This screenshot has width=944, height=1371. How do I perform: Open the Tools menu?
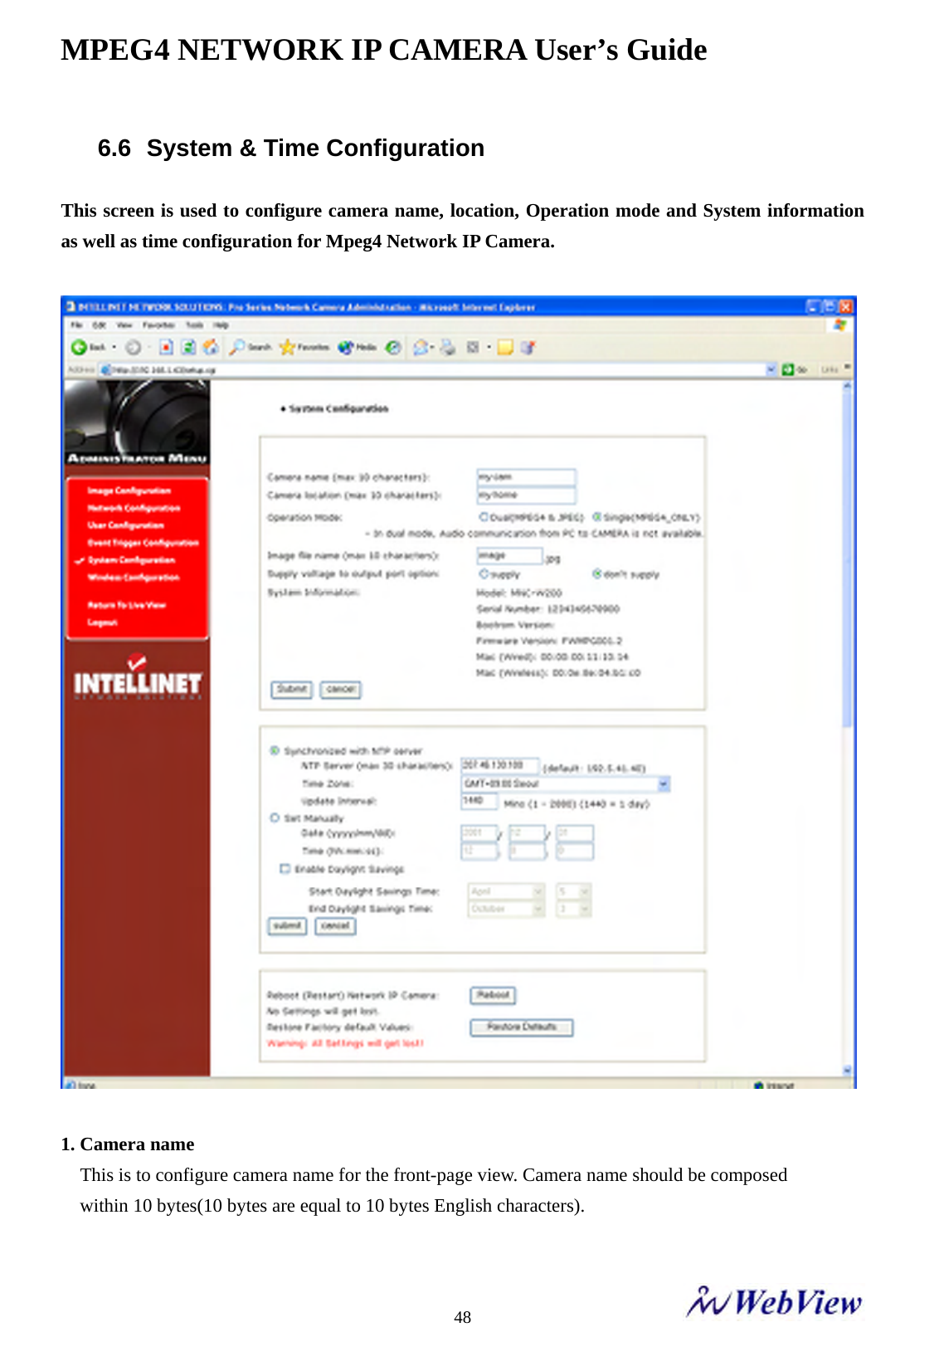point(194,325)
